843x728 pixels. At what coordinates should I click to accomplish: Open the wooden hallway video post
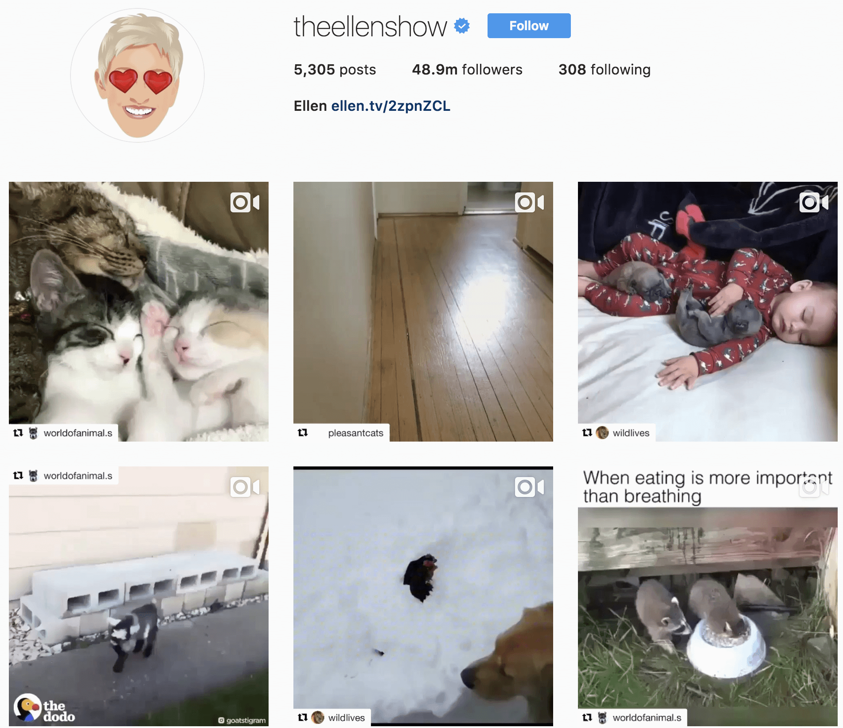pyautogui.click(x=423, y=312)
